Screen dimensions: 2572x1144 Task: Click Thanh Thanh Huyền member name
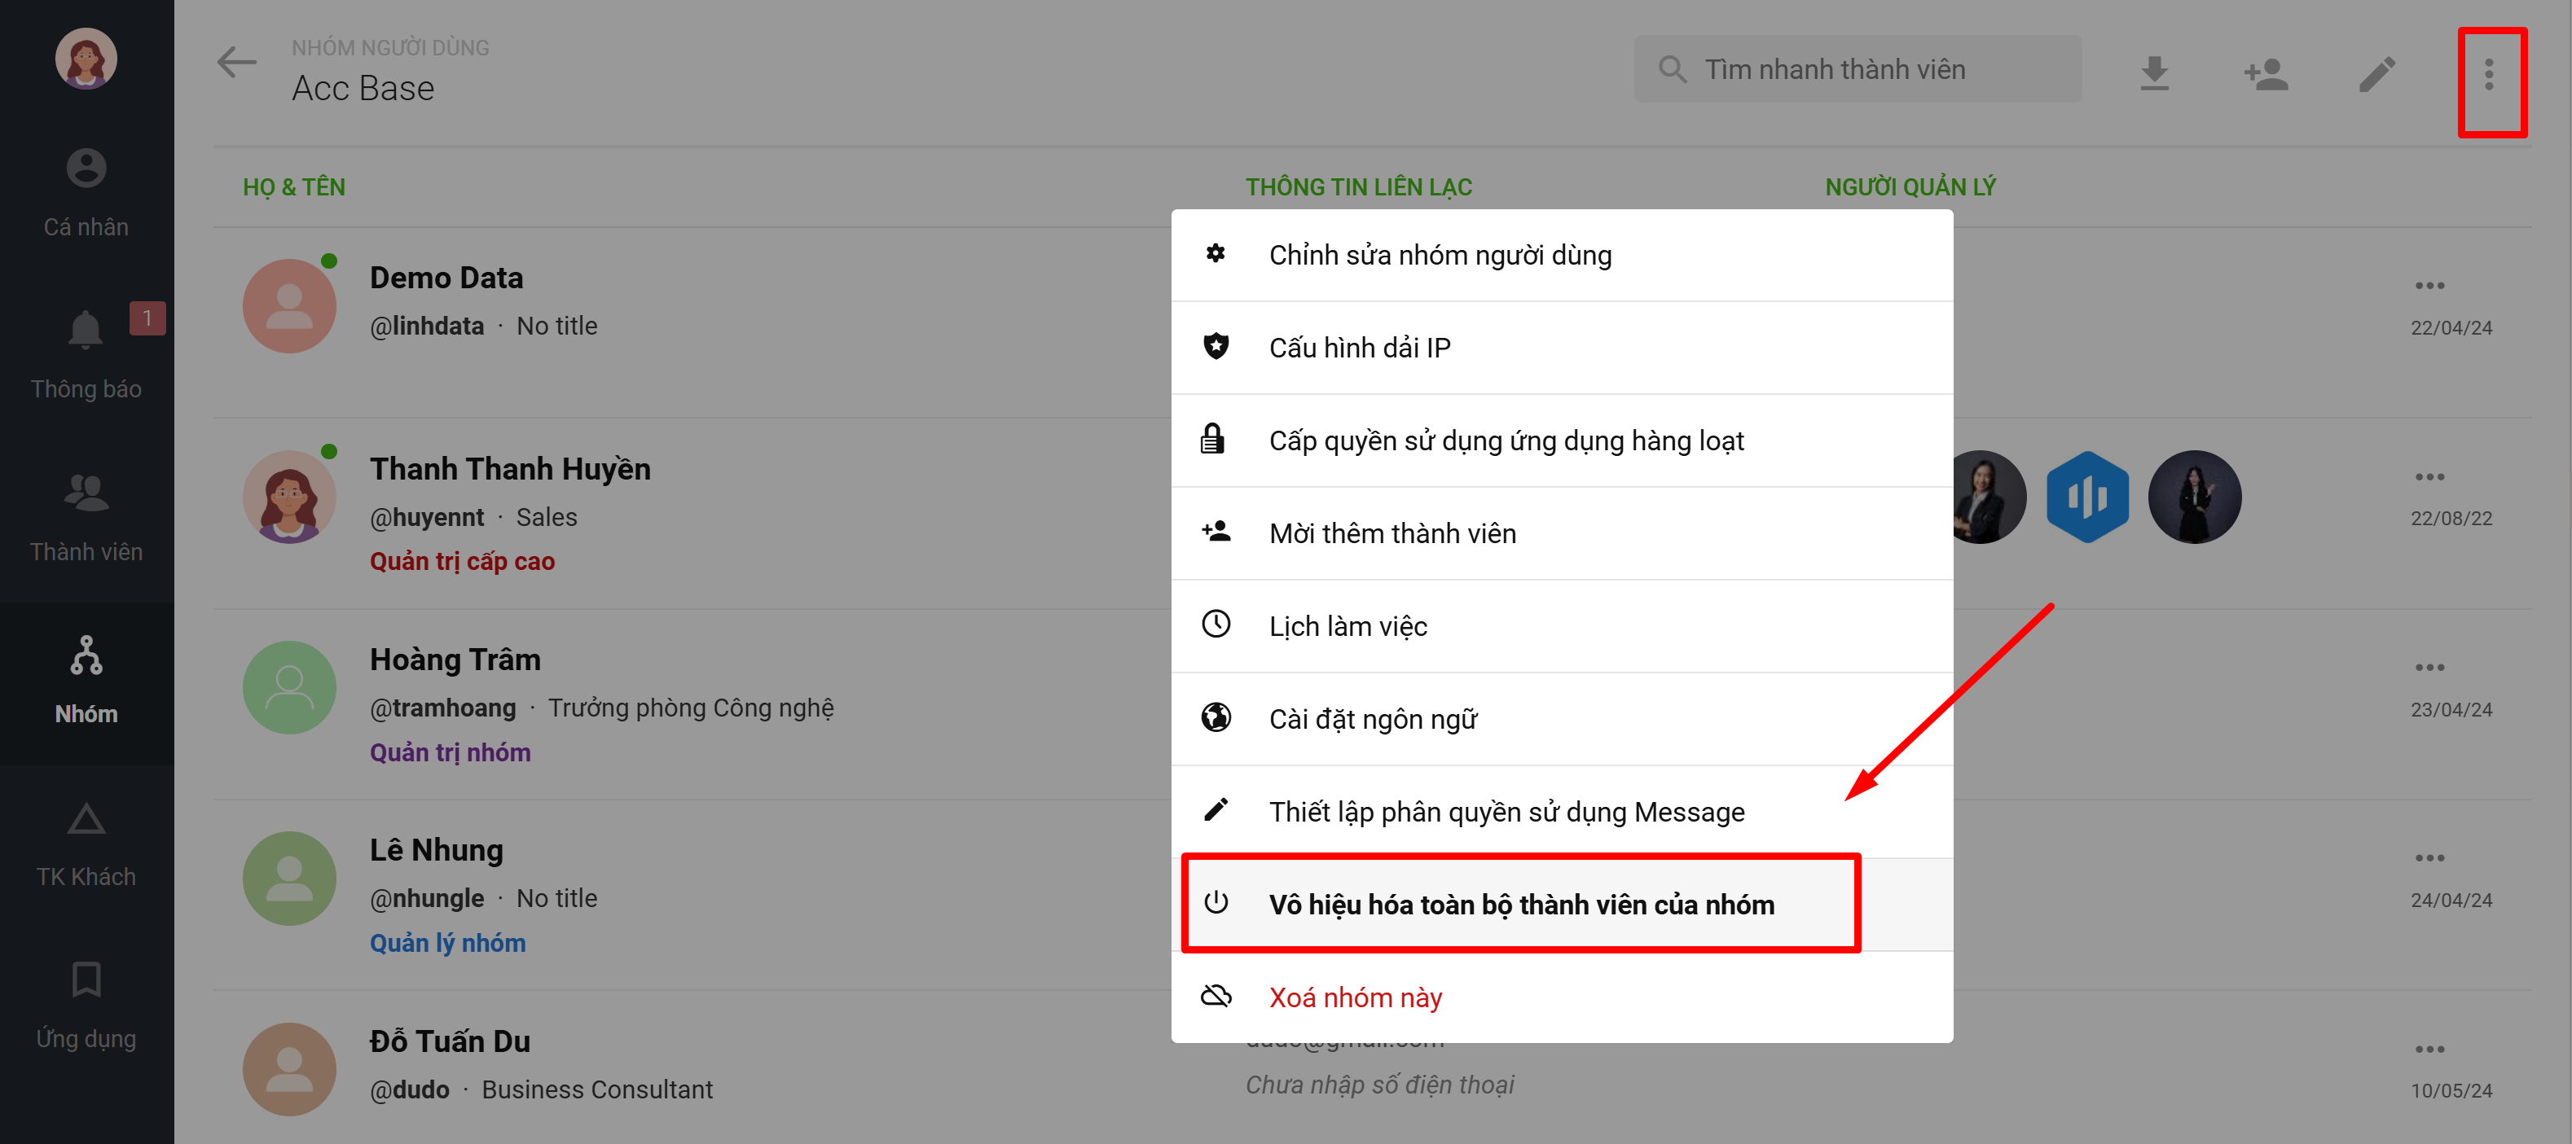click(509, 469)
